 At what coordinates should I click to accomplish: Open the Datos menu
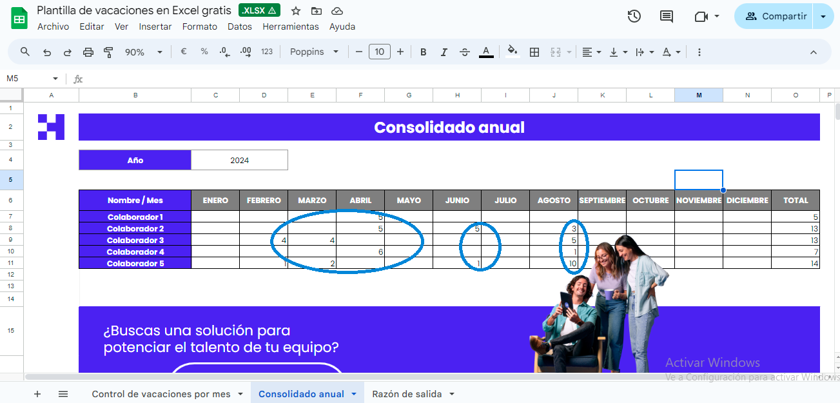(240, 26)
